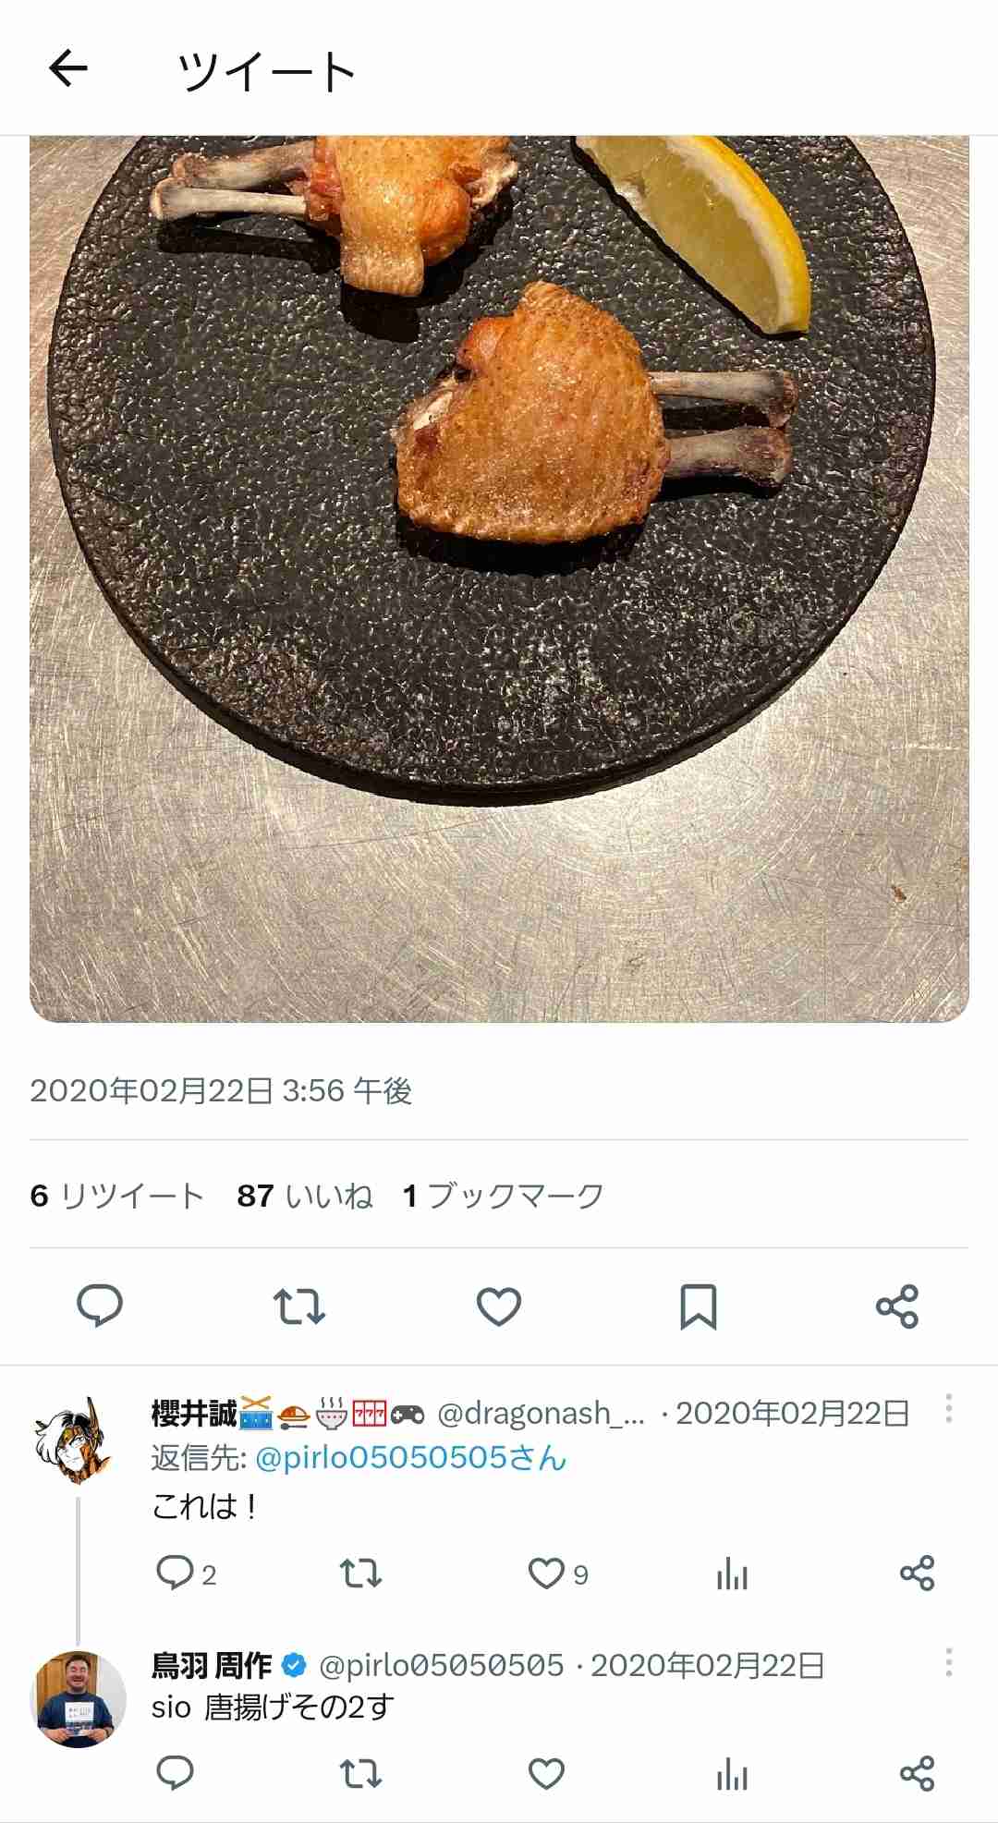The width and height of the screenshot is (998, 1823).
Task: Like the sio 唐揚げその2 reply
Action: tap(546, 1773)
